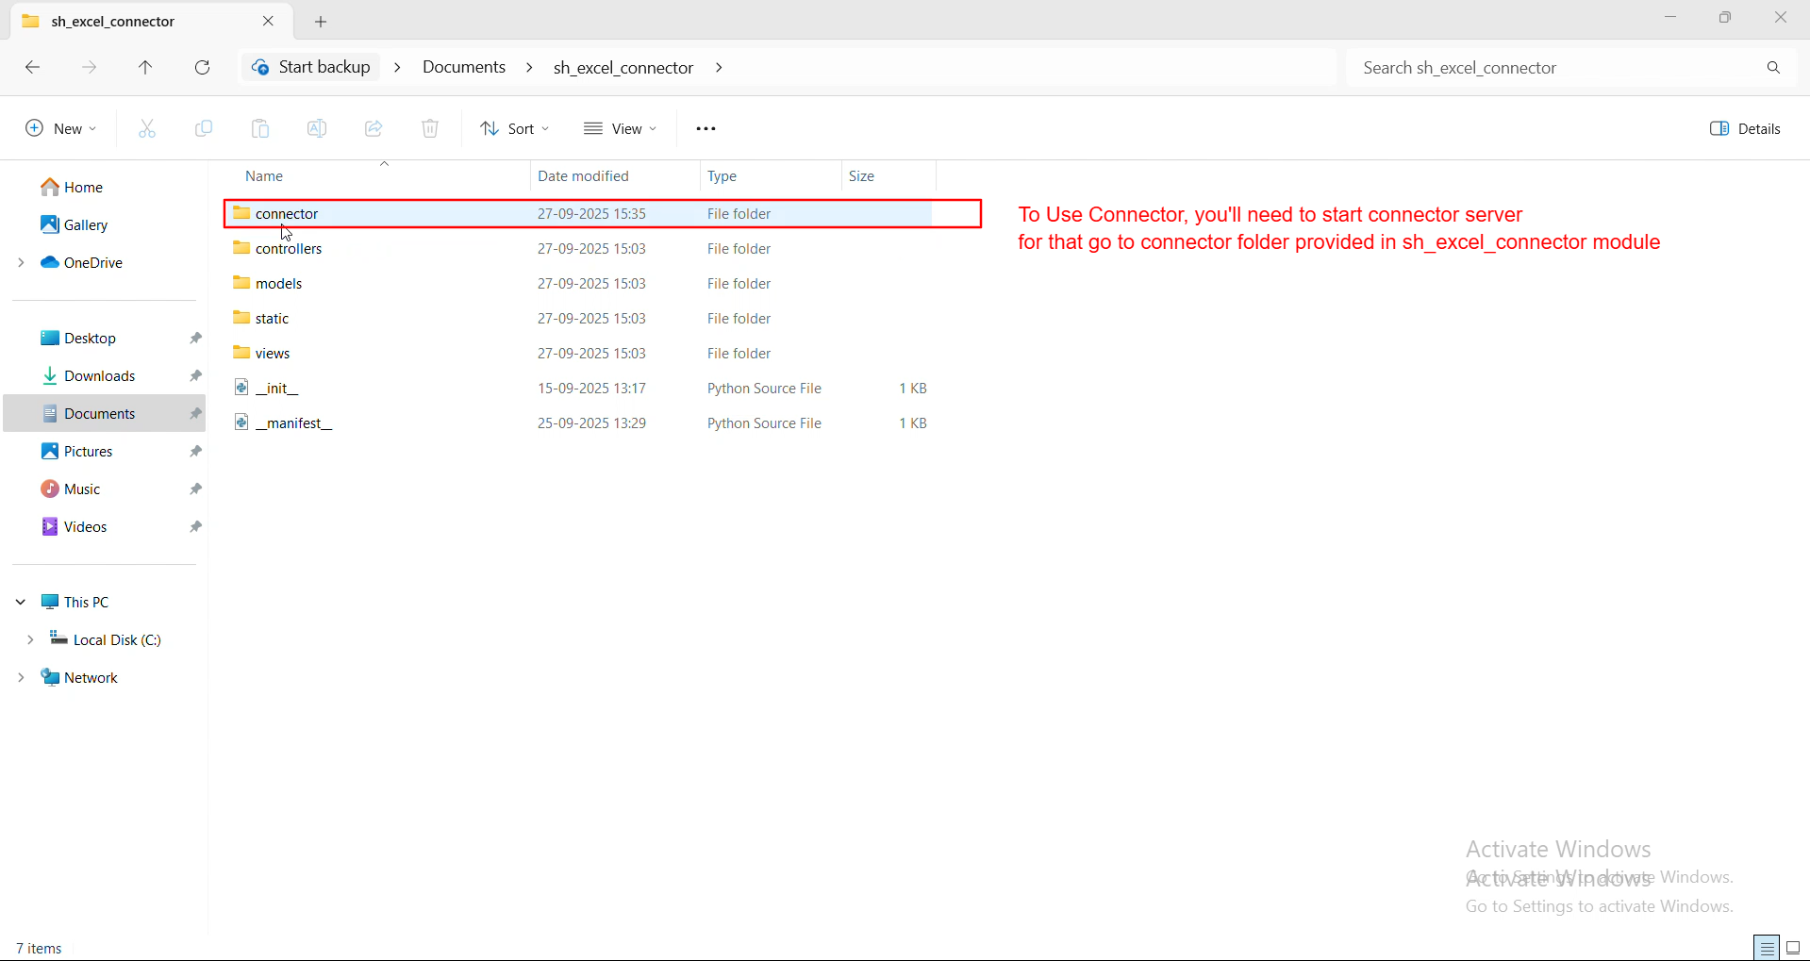1810x961 pixels.
Task: Switch to details list view in status bar
Action: click(x=1767, y=948)
